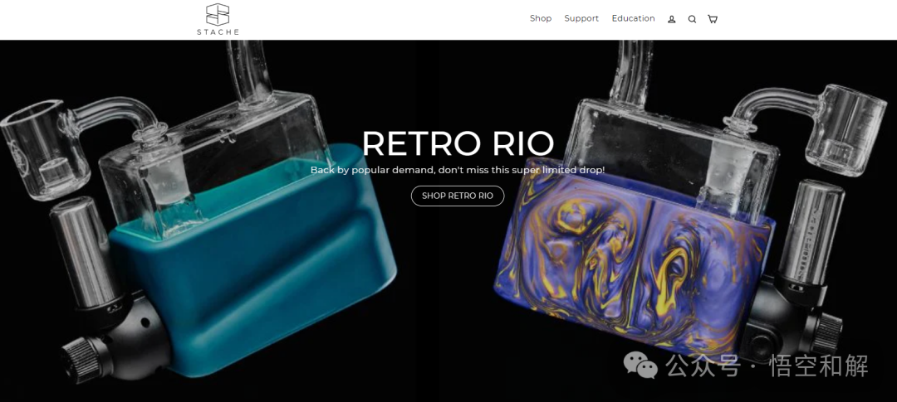View the shopping cart icon
Viewport: 897px width, 402px height.
tap(713, 19)
